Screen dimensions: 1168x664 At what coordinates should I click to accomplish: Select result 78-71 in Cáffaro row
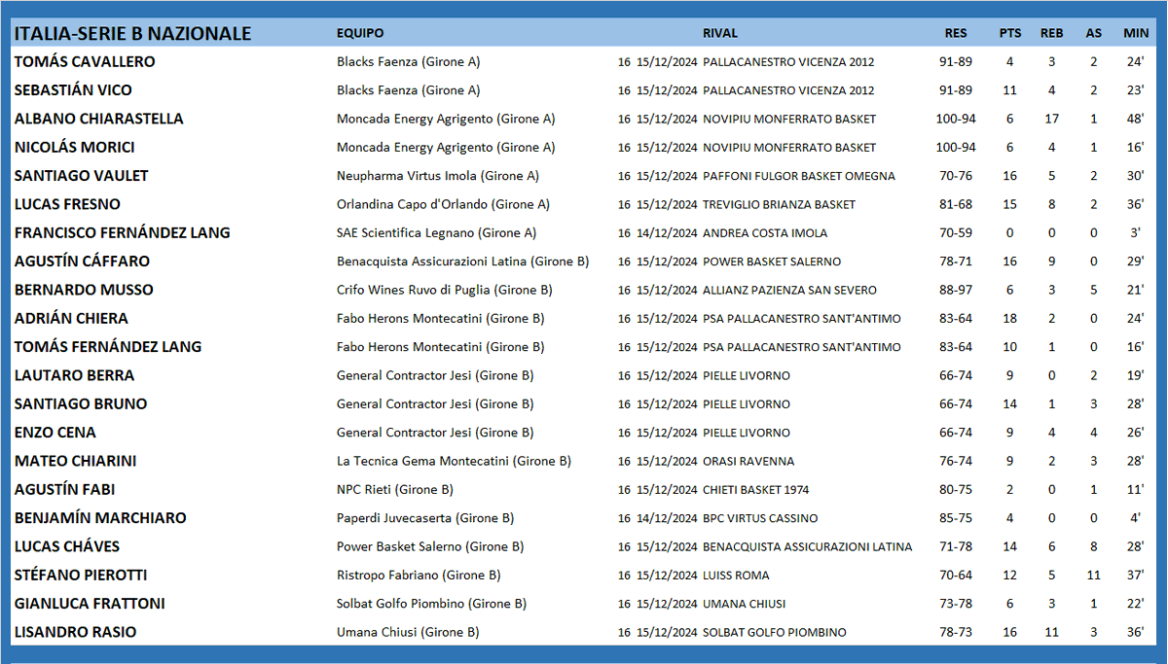coord(956,262)
